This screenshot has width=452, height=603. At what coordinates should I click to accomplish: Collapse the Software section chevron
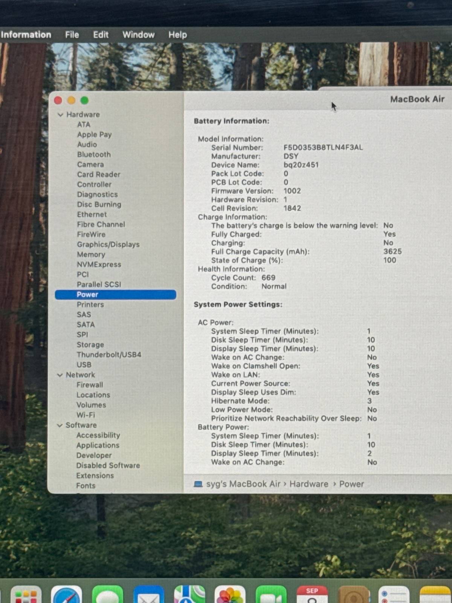(60, 425)
